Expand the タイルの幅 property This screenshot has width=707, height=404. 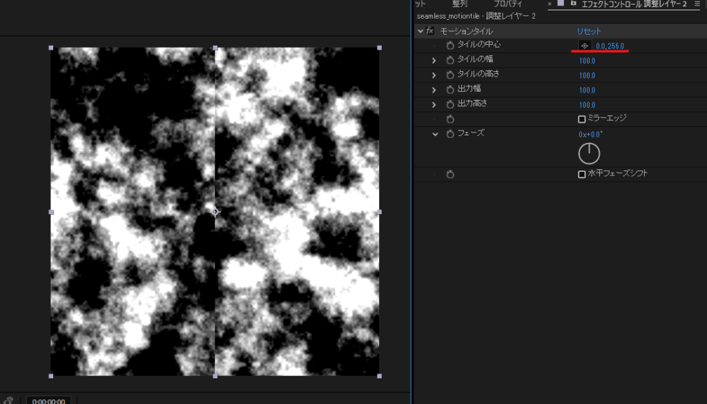434,60
